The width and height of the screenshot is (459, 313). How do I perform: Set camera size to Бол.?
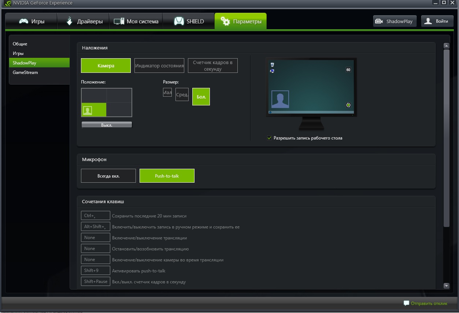[201, 97]
